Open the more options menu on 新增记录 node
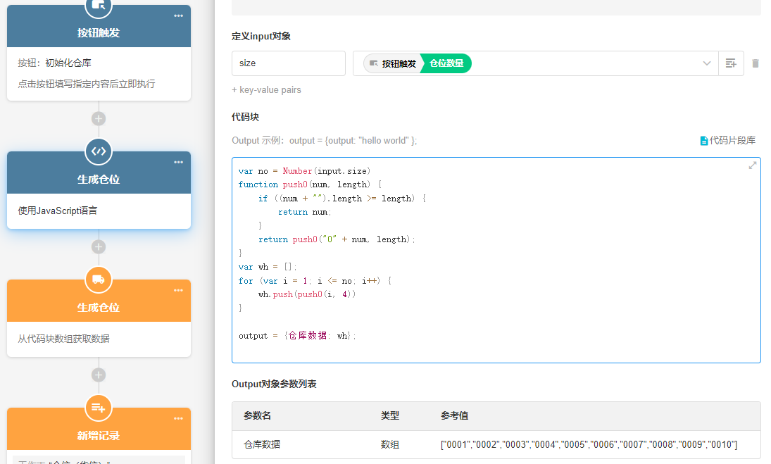Viewport: 771px width, 464px height. 178,419
